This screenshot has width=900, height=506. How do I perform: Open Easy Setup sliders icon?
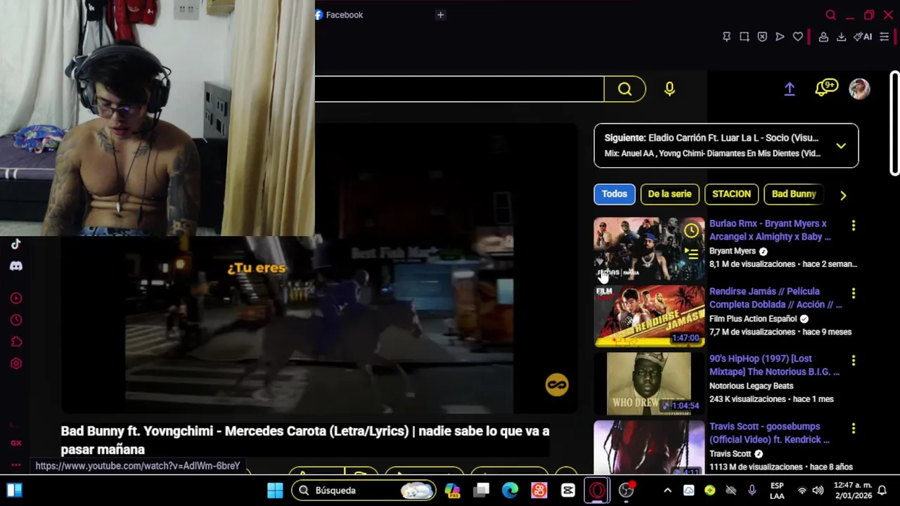(x=885, y=37)
